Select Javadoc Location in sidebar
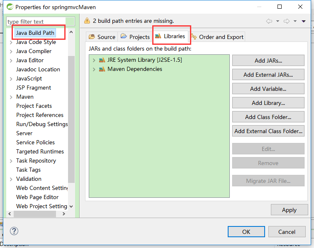Screen dimensions: 314x248 click(38, 69)
